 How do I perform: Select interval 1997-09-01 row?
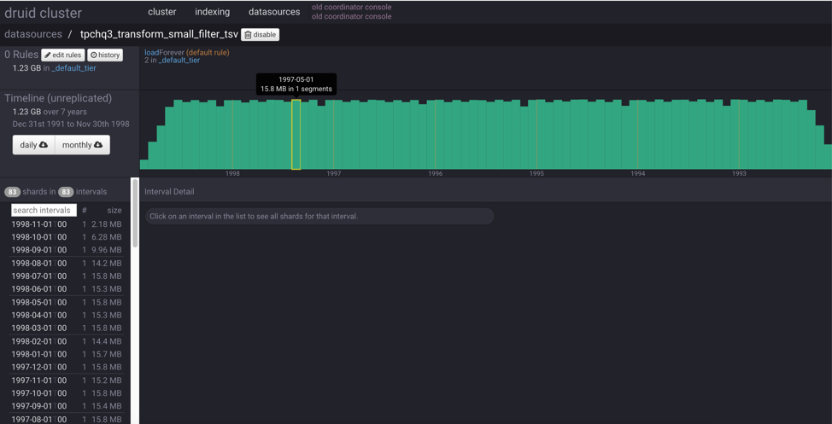[67, 406]
